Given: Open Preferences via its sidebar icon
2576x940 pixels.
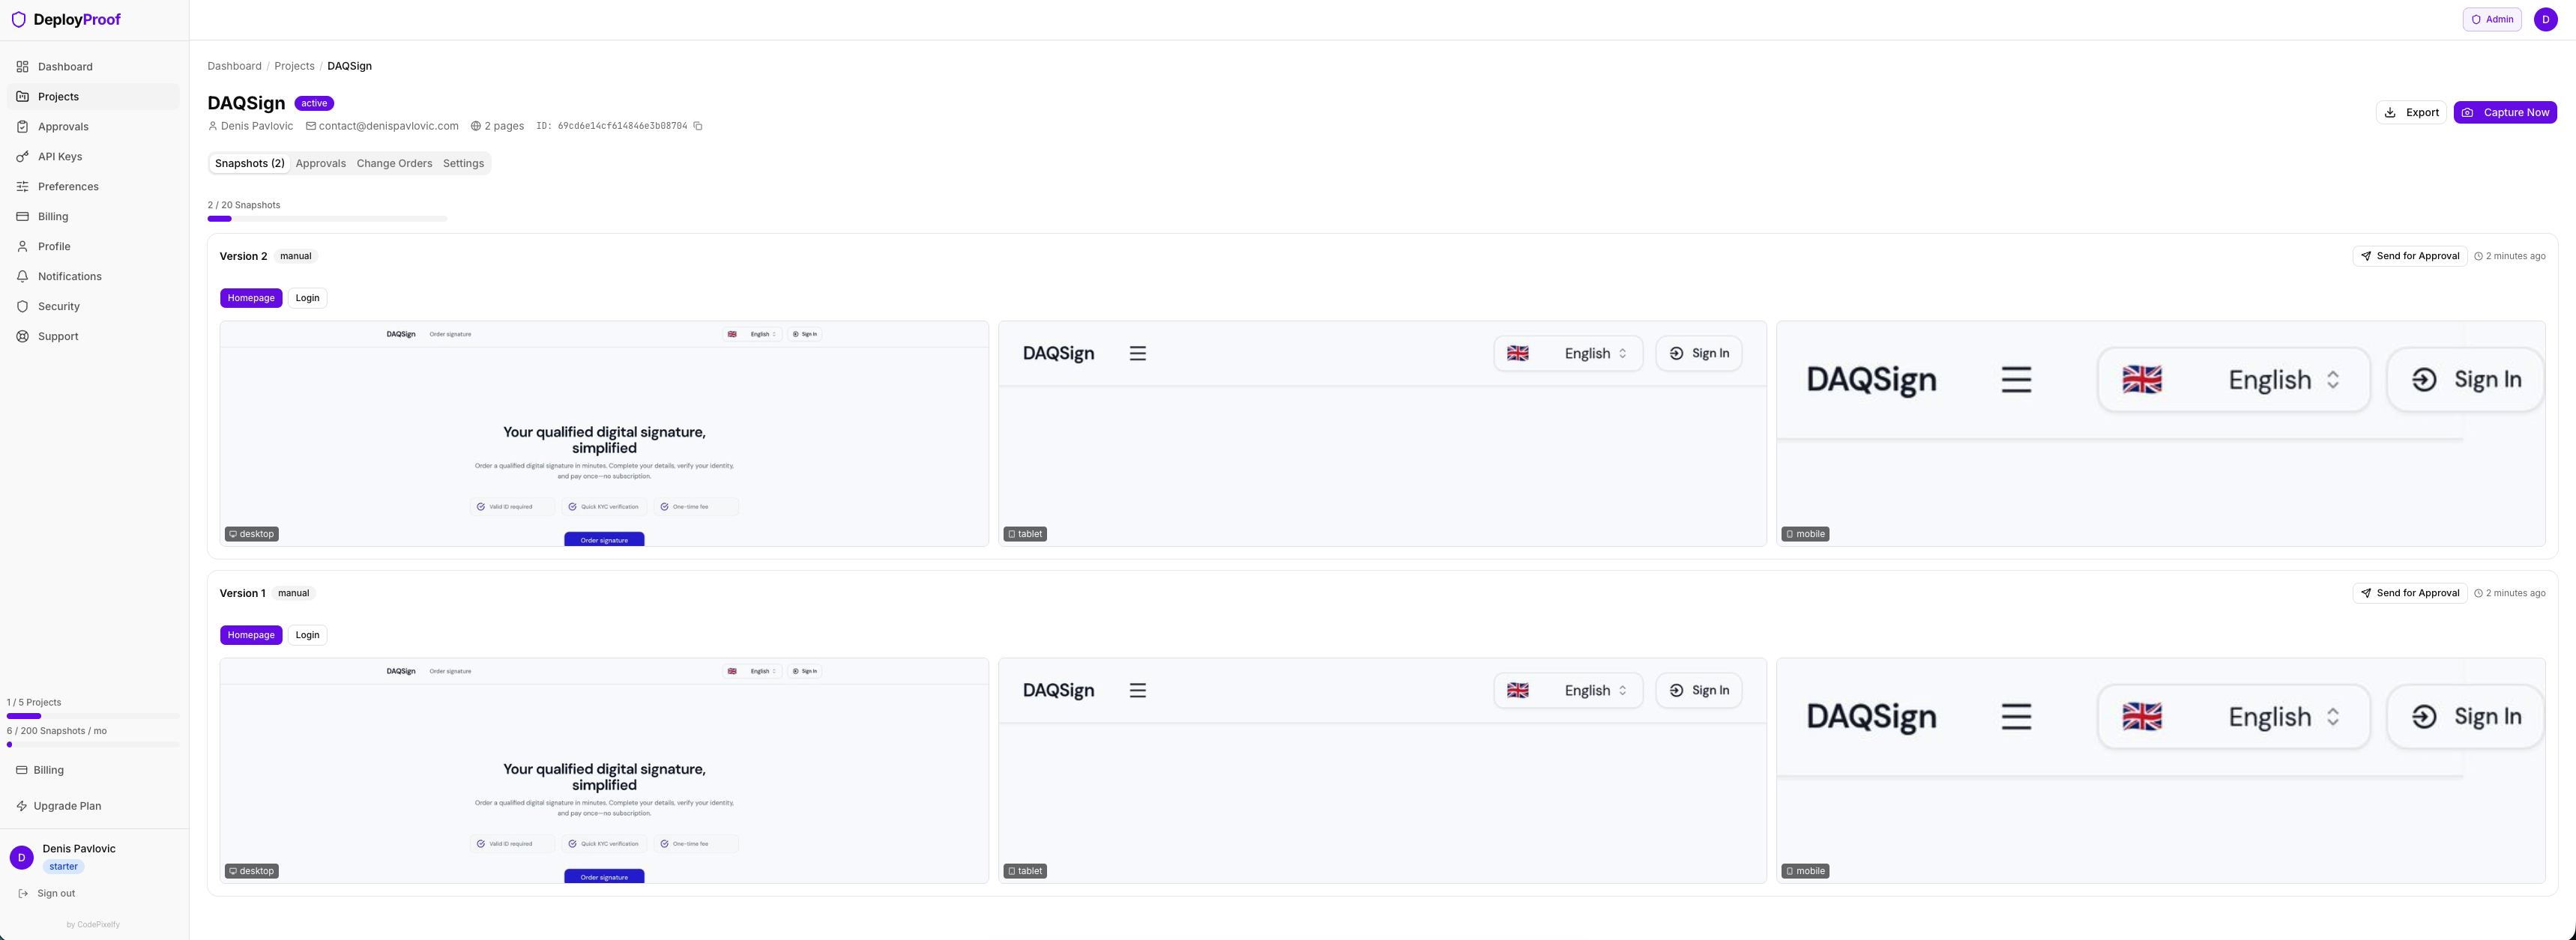Looking at the screenshot, I should (22, 186).
